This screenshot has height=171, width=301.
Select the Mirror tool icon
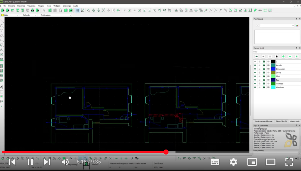(x=191, y=10)
